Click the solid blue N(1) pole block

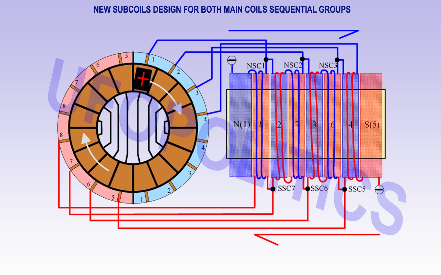(240, 125)
